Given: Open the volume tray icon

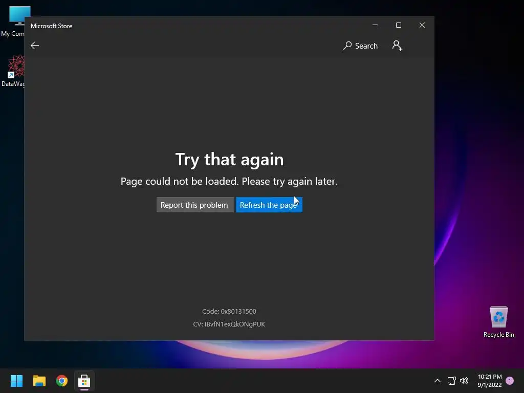Looking at the screenshot, I should pos(464,381).
